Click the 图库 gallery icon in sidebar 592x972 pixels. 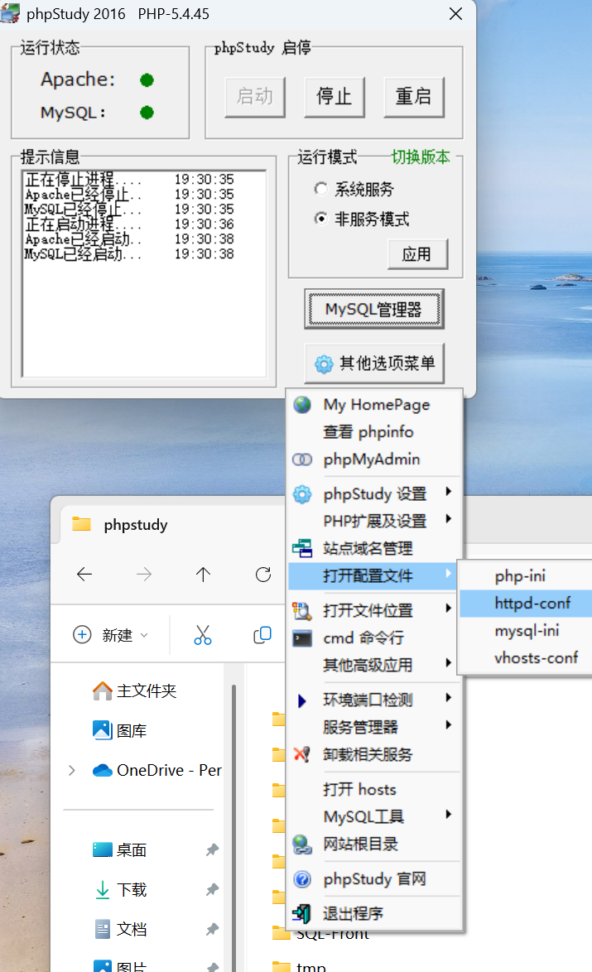(103, 730)
